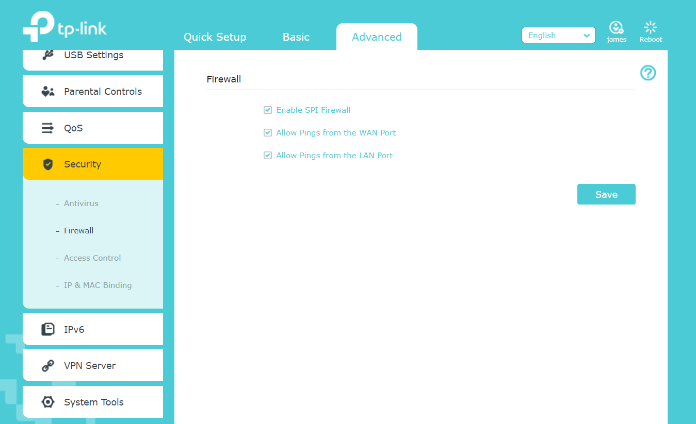Click the Save button
696x424 pixels.
tap(606, 194)
